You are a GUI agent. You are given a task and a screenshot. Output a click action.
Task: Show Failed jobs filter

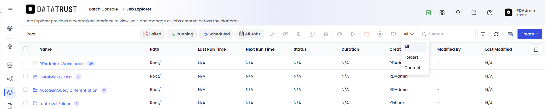coord(152,34)
